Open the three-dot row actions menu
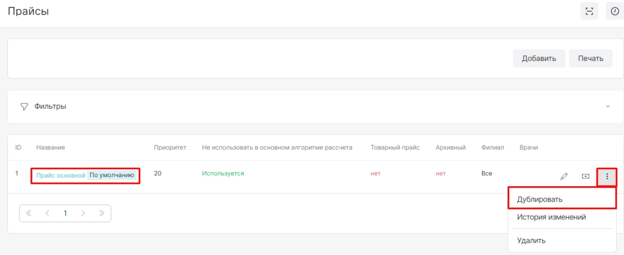This screenshot has width=624, height=255. pyautogui.click(x=606, y=176)
